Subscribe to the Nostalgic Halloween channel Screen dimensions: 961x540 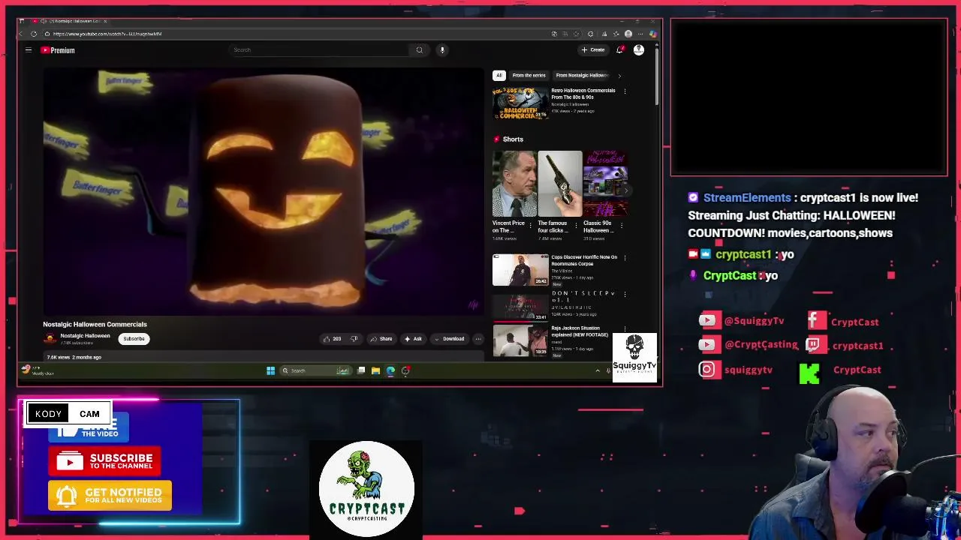[134, 339]
